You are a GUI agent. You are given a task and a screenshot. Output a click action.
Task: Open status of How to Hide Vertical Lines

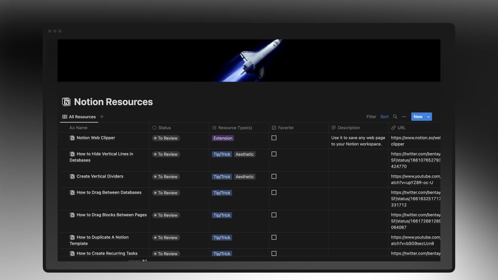tap(166, 154)
